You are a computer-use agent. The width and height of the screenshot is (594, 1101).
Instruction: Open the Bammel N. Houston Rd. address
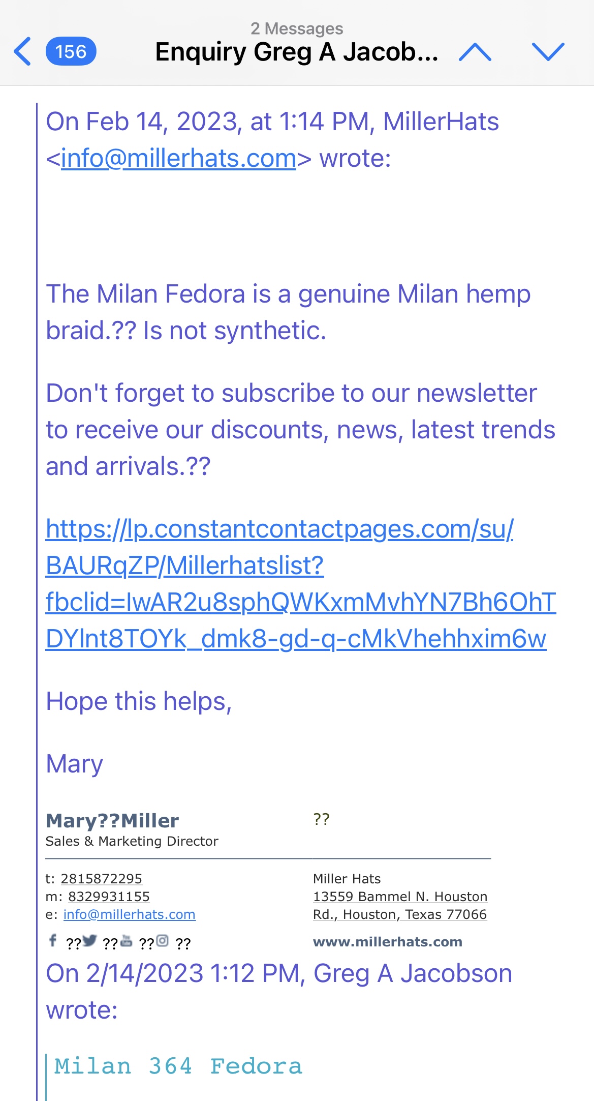tap(400, 905)
